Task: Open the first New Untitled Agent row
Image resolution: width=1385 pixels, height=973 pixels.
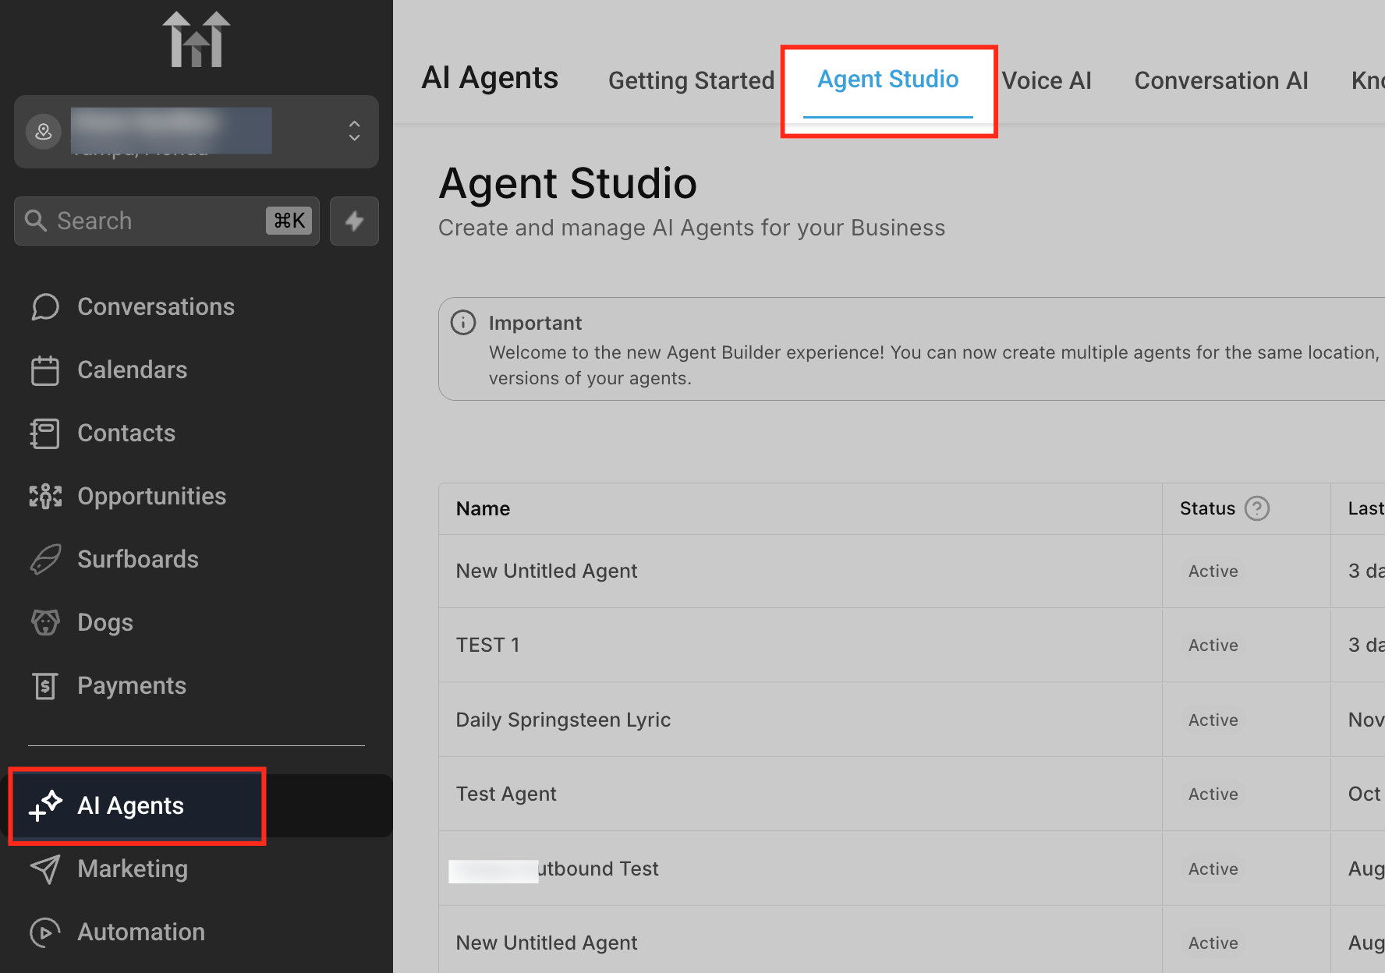Action: click(x=547, y=571)
